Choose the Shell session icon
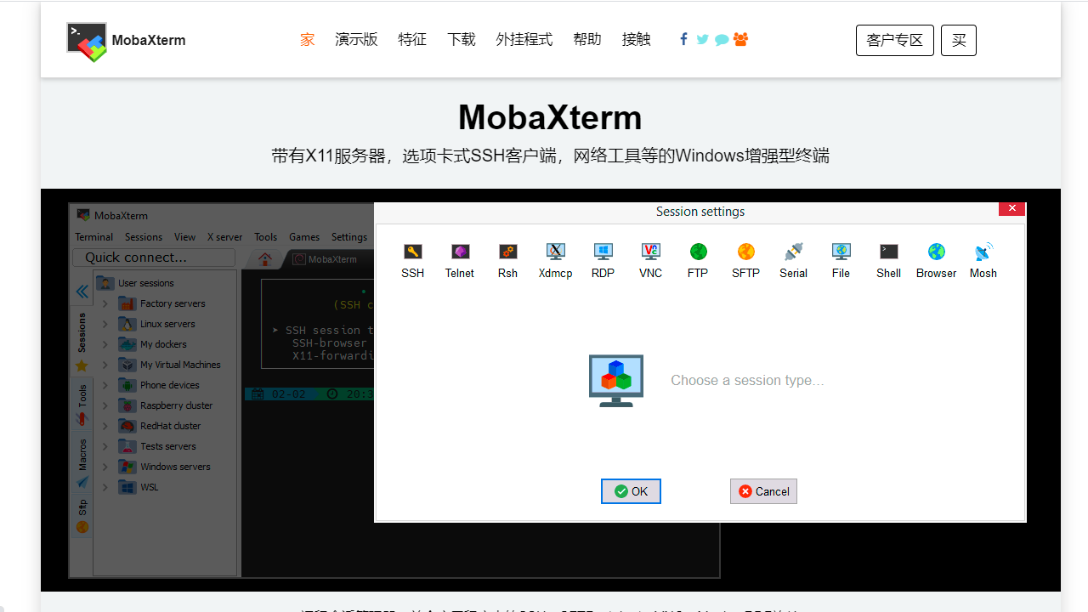This screenshot has width=1088, height=612. pyautogui.click(x=888, y=259)
